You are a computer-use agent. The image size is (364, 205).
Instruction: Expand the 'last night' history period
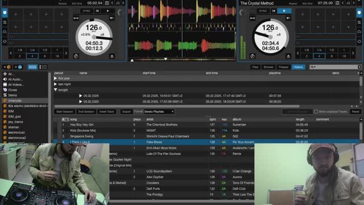[56, 84]
